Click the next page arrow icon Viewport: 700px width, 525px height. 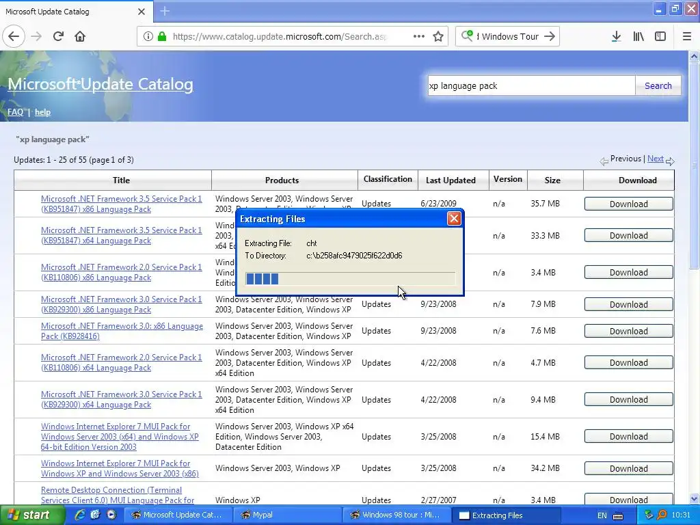point(670,161)
